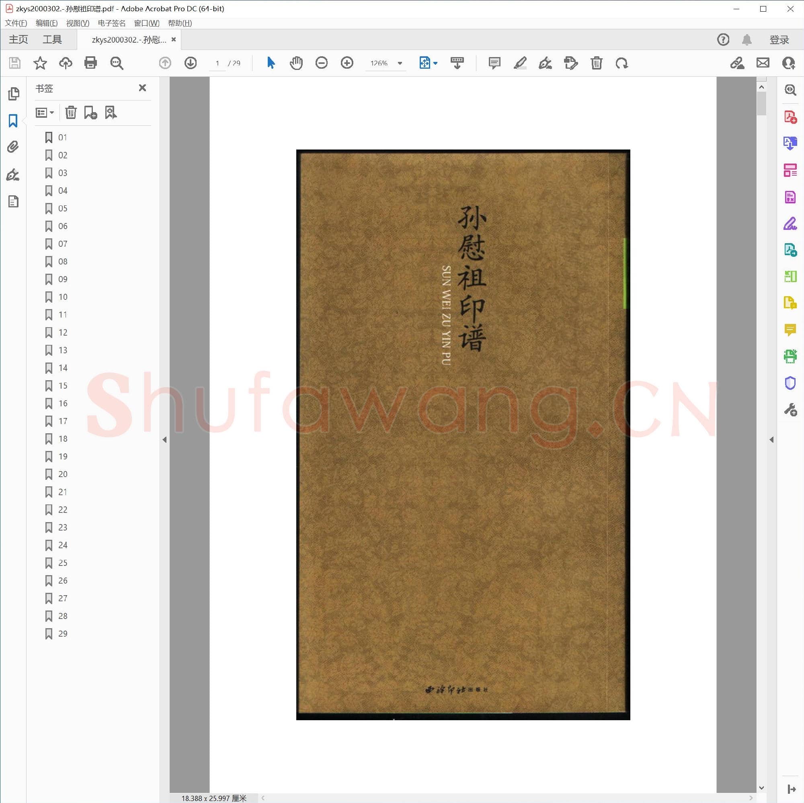Open the bookmark options menu

45,113
